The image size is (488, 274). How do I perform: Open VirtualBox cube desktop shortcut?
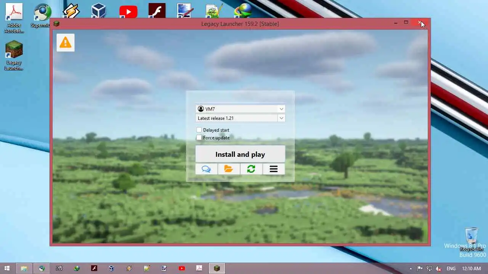tap(99, 11)
